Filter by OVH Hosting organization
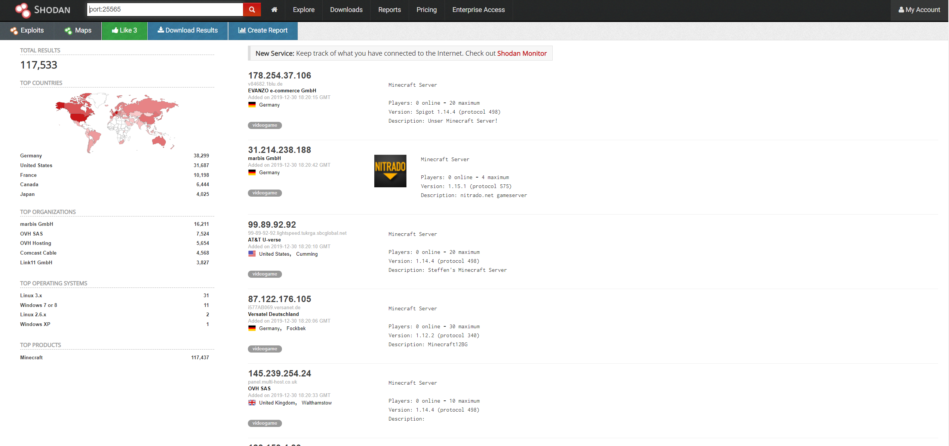 (36, 243)
